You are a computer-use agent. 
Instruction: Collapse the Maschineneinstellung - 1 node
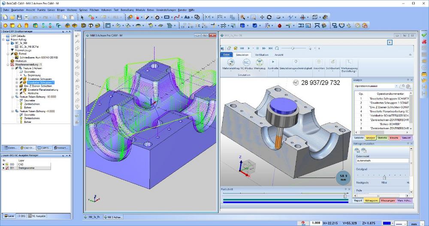[8, 64]
